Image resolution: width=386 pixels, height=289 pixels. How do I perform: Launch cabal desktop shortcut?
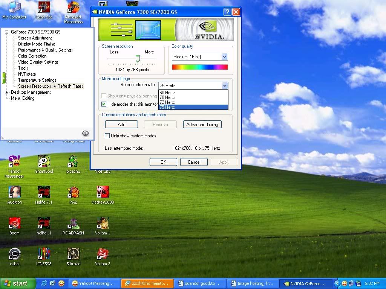(x=15, y=257)
